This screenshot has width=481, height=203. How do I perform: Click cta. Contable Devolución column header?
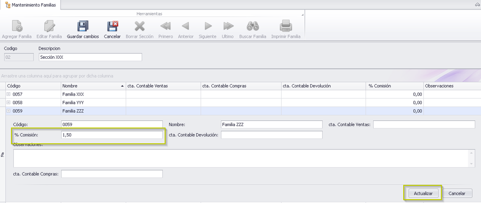tap(324, 86)
